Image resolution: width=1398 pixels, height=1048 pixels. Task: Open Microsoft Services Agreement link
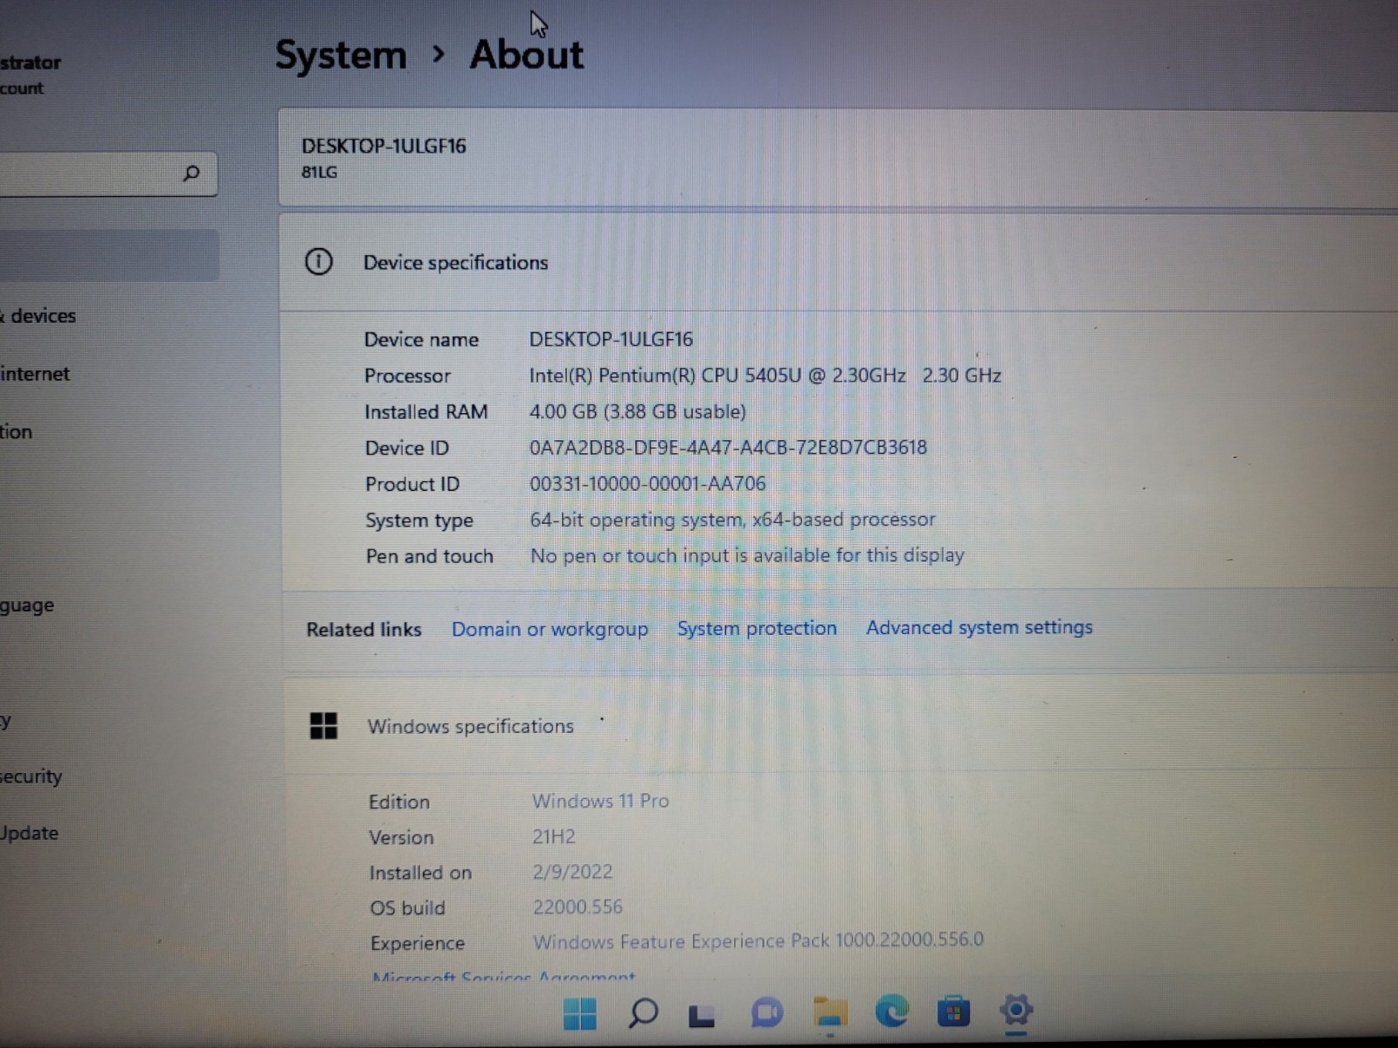pos(504,977)
